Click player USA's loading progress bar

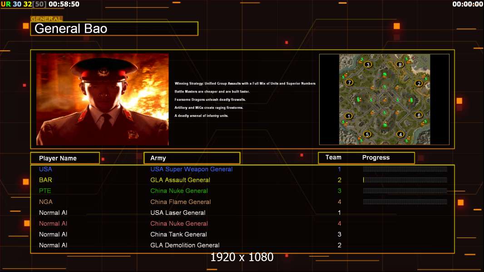click(x=405, y=169)
